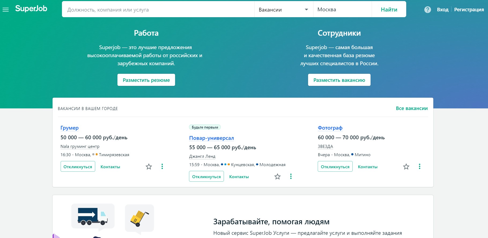The image size is (488, 238).
Task: Open three-dot menu for Повар-универсал
Action: pyautogui.click(x=291, y=176)
